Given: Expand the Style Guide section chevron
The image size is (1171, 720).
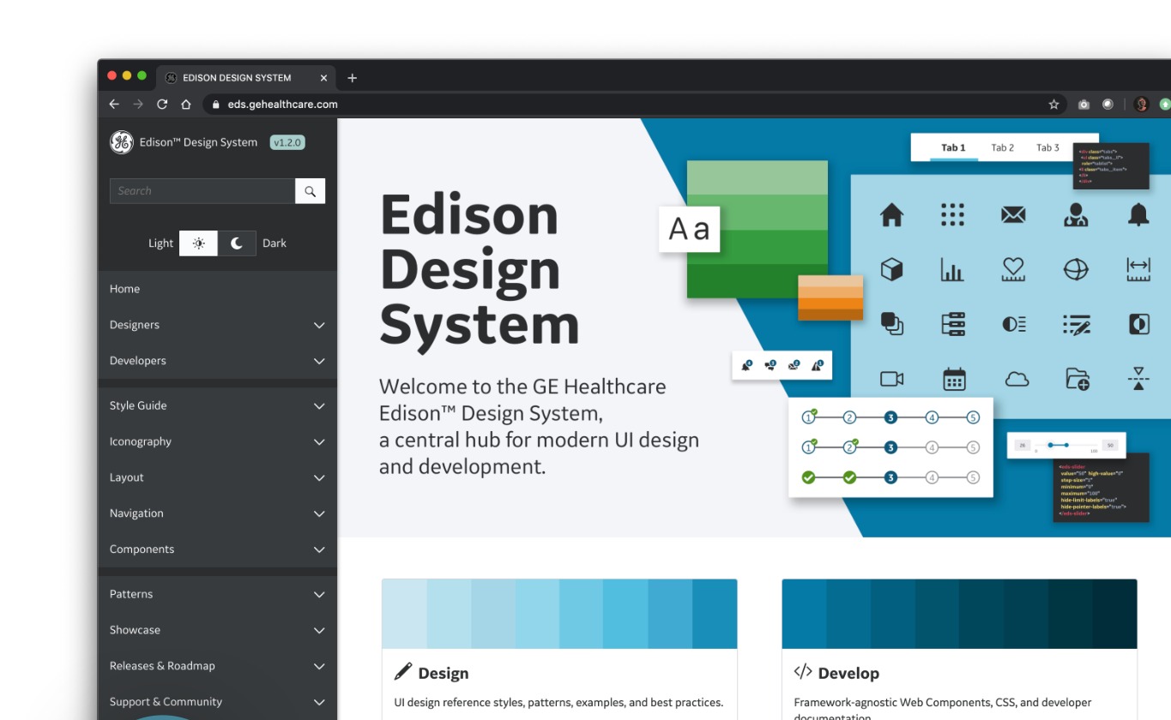Looking at the screenshot, I should (319, 406).
